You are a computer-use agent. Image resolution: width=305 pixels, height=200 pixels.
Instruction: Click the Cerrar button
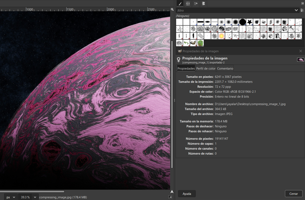[x=294, y=194]
